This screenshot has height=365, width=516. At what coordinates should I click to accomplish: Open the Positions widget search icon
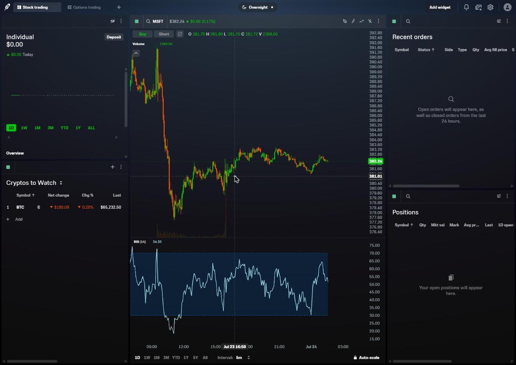(408, 196)
